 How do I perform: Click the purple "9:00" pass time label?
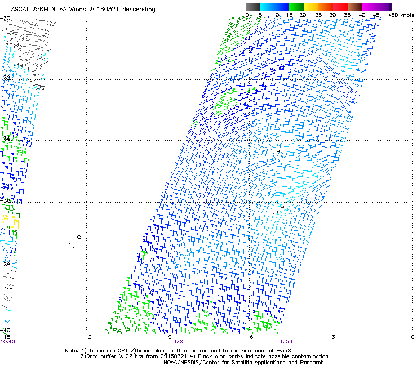179,342
